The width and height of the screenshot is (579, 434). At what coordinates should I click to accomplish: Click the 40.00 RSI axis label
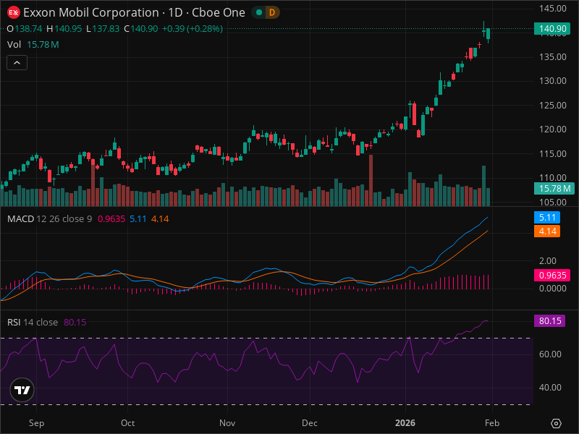[x=550, y=388]
